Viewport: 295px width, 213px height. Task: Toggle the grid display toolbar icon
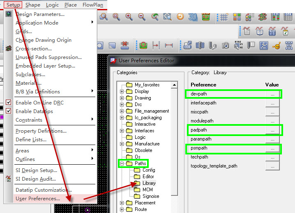pos(224,17)
